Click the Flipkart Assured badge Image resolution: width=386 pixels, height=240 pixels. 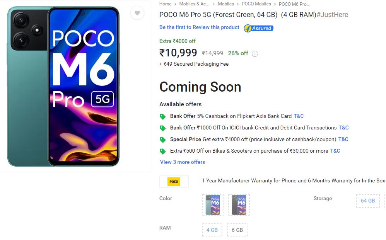258,28
